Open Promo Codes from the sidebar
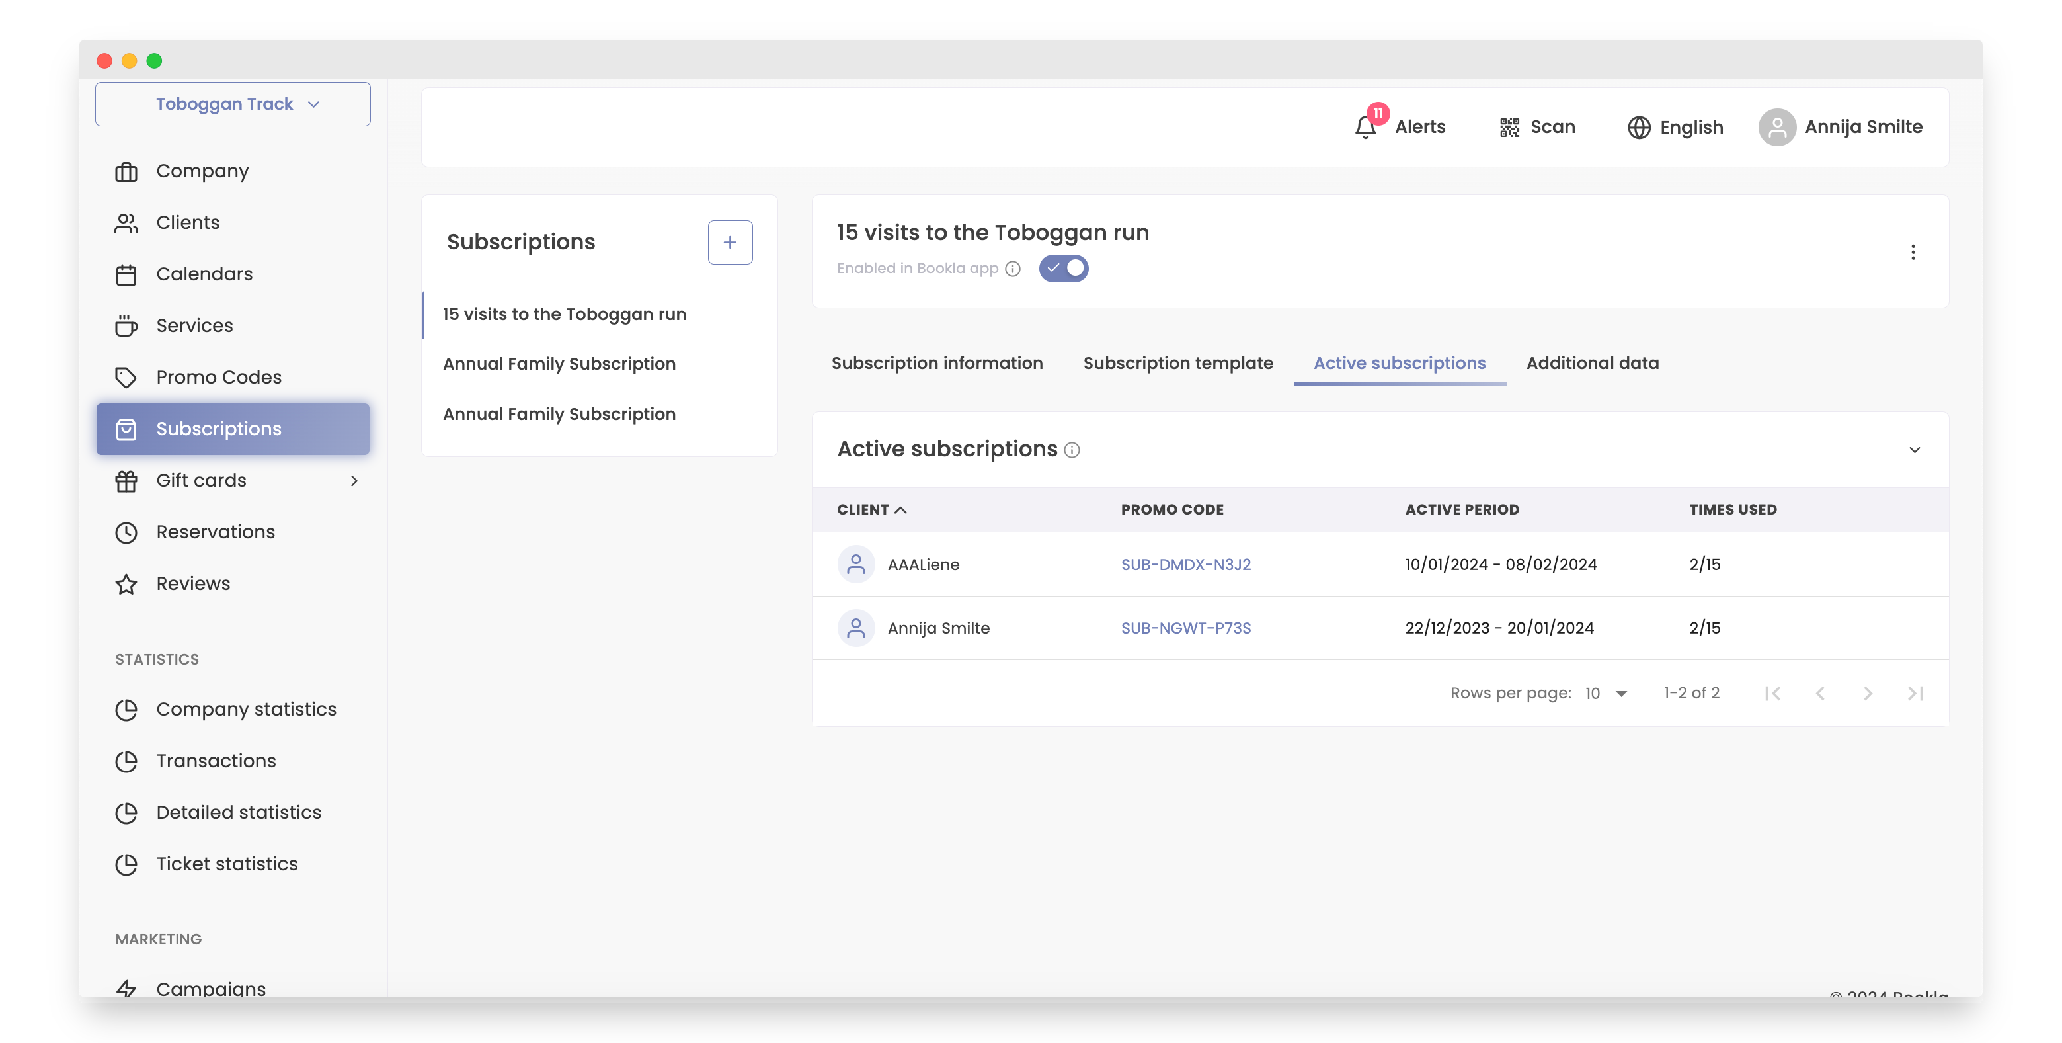The image size is (2062, 1043). pyautogui.click(x=218, y=376)
